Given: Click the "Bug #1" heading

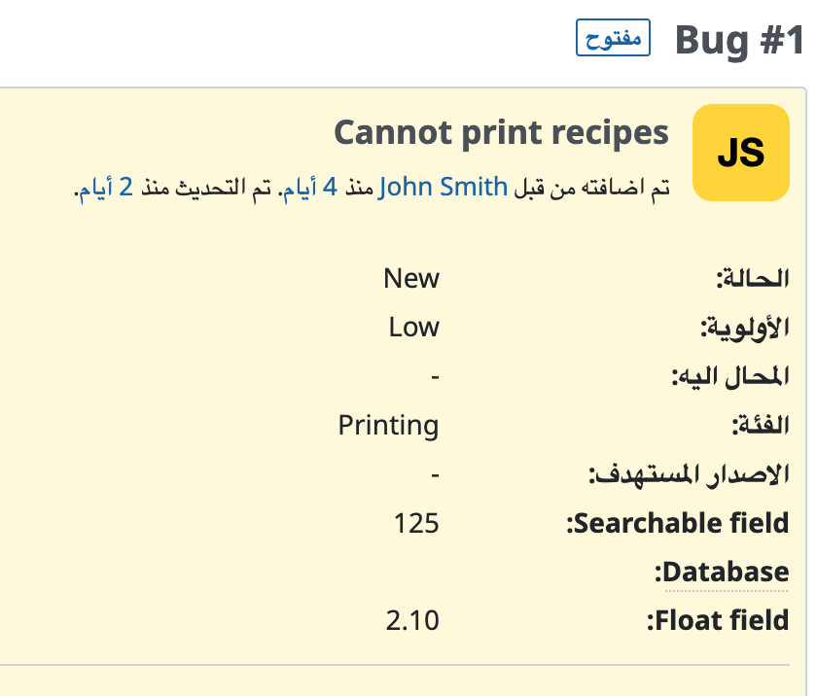Looking at the screenshot, I should coord(739,41).
